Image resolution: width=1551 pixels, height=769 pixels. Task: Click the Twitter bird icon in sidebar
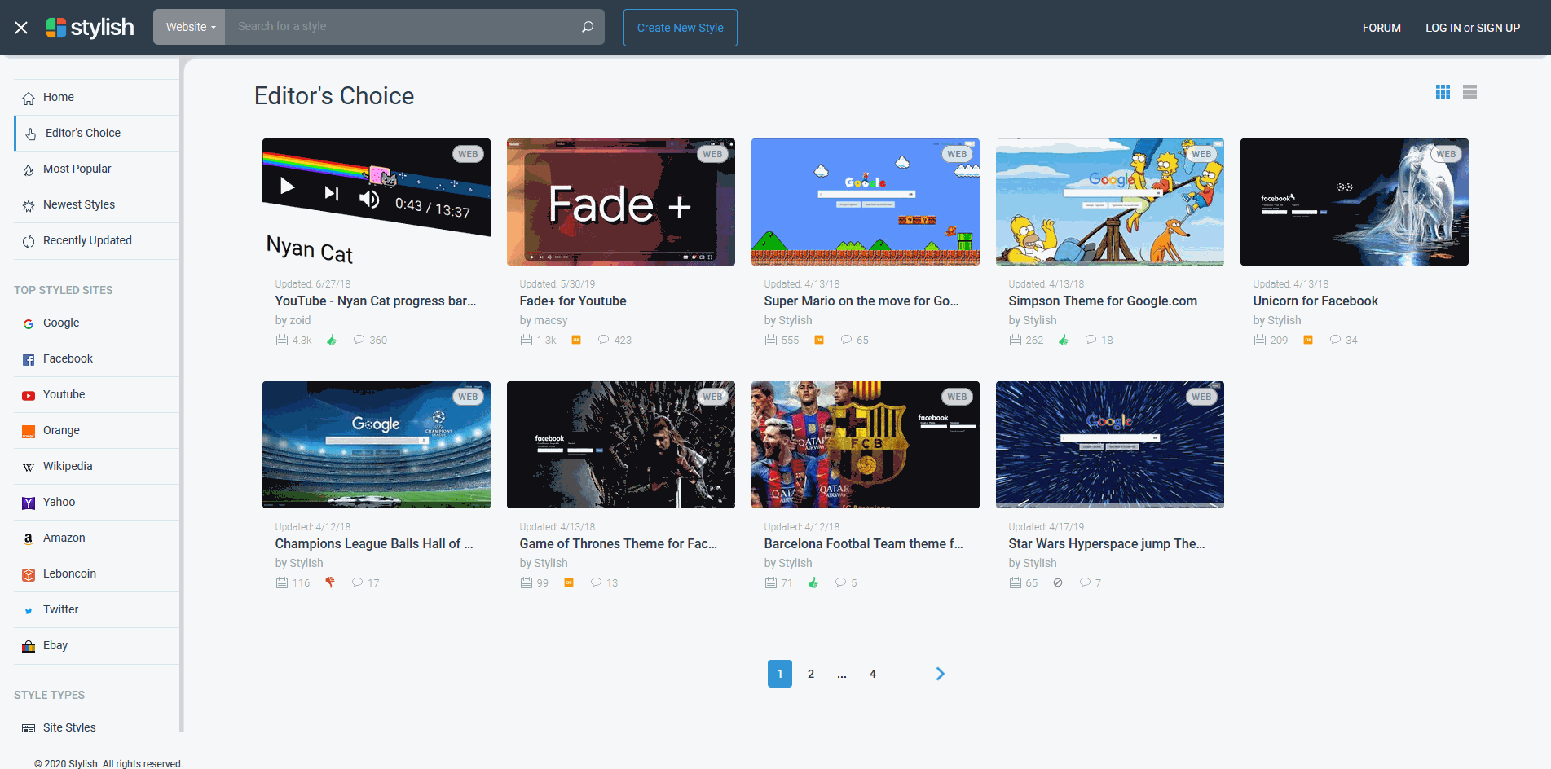tap(29, 610)
